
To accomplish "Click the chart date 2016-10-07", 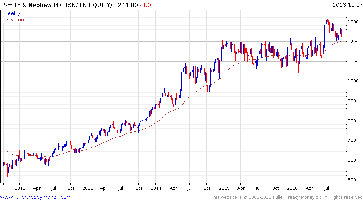I will pyautogui.click(x=347, y=5).
